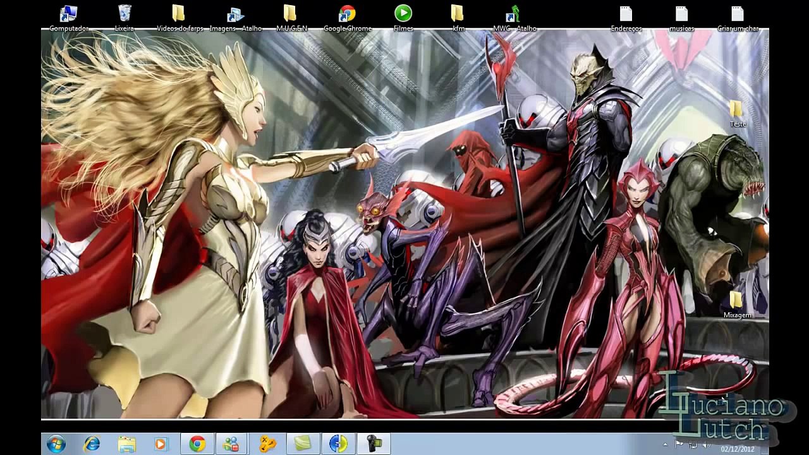
Task: Select the M.U.G.E.N folder icon
Action: [291, 18]
